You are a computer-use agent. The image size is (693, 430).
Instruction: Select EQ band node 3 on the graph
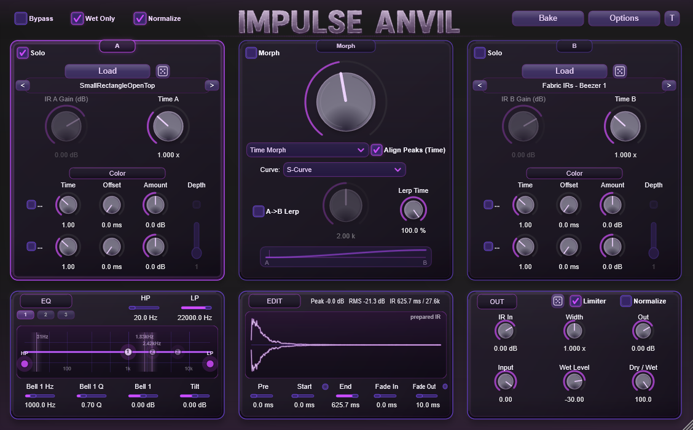tap(178, 352)
